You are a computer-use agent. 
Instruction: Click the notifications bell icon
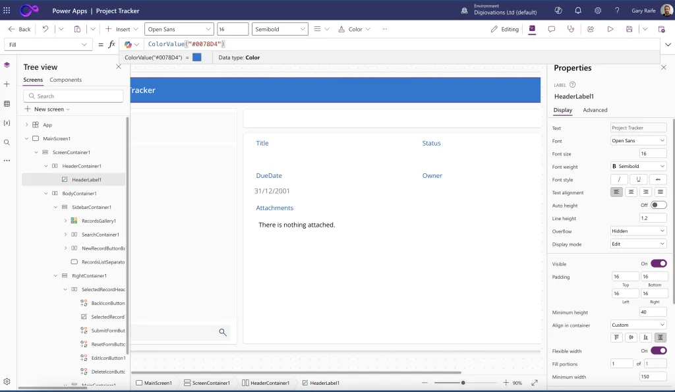pyautogui.click(x=578, y=11)
